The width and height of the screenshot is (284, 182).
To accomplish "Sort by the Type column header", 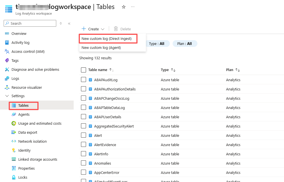I will click(165, 70).
